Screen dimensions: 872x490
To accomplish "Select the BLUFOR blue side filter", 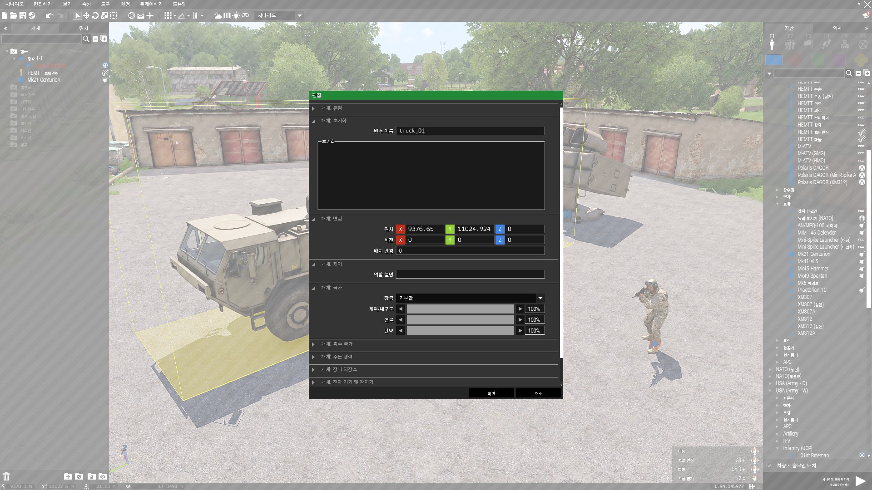I will [774, 60].
